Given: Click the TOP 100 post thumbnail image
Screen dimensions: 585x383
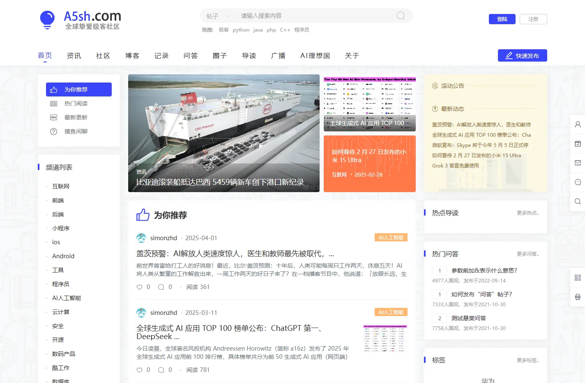Looking at the screenshot, I should click(385, 339).
